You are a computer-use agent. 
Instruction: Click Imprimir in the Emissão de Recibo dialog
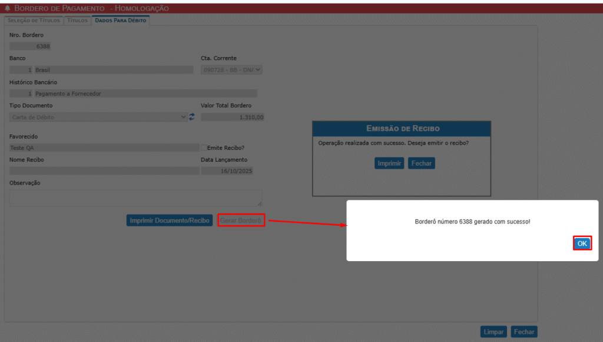(x=389, y=163)
